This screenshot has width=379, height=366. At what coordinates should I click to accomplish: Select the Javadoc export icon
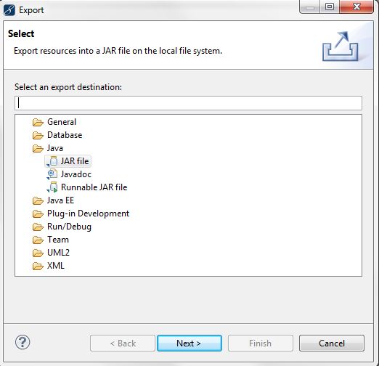tap(52, 174)
